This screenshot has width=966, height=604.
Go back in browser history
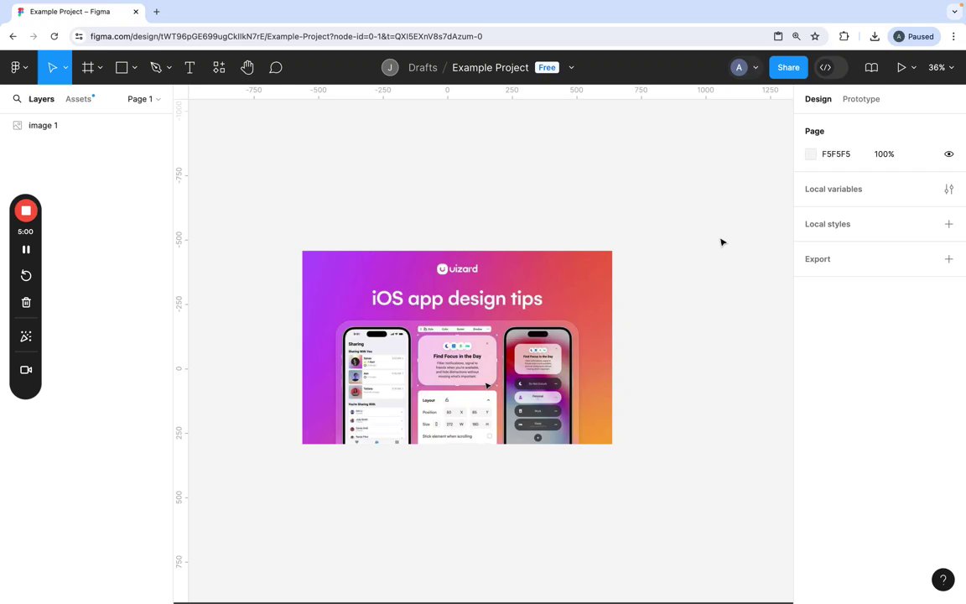(x=13, y=36)
